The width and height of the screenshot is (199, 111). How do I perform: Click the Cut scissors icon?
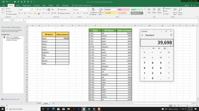(x=7, y=9)
